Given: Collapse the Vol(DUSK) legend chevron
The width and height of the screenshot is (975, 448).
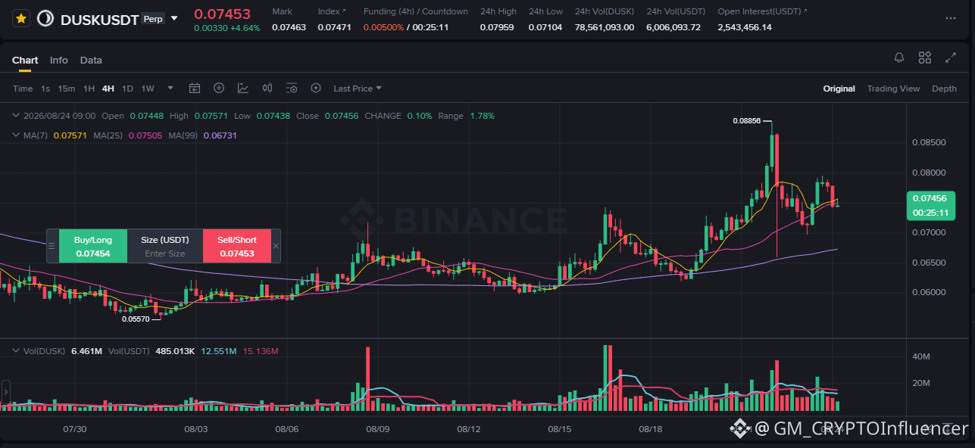Looking at the screenshot, I should 16,350.
